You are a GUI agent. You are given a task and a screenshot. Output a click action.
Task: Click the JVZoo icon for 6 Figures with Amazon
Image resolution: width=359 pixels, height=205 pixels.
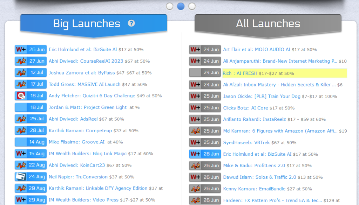[x=196, y=131]
